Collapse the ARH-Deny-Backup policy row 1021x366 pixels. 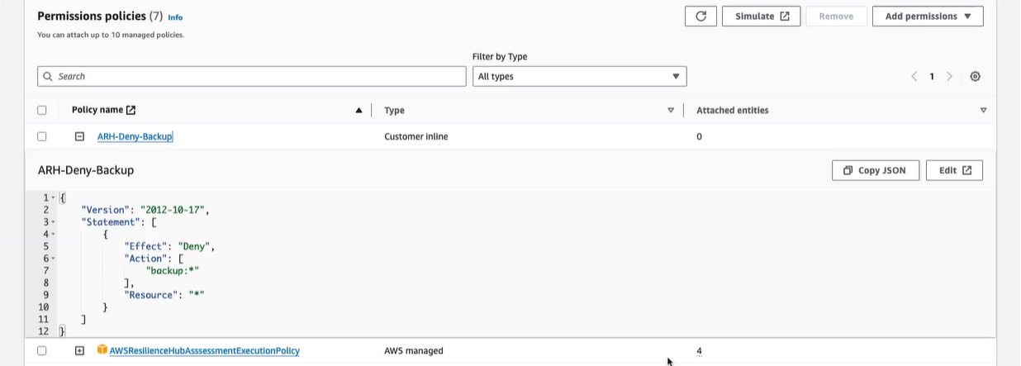coord(79,136)
